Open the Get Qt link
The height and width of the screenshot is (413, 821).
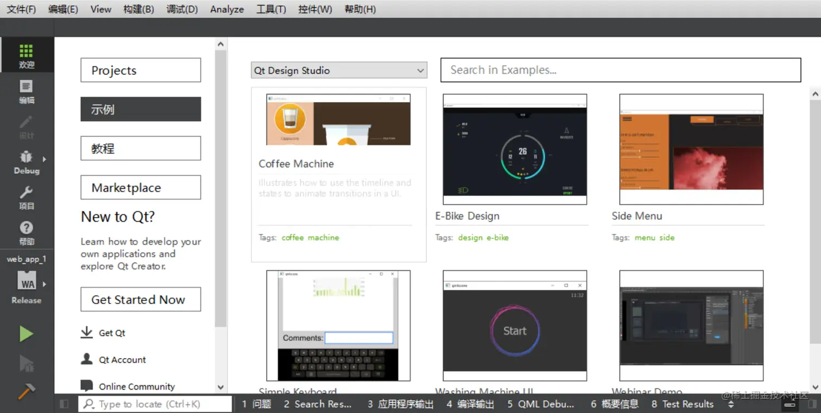click(x=112, y=333)
